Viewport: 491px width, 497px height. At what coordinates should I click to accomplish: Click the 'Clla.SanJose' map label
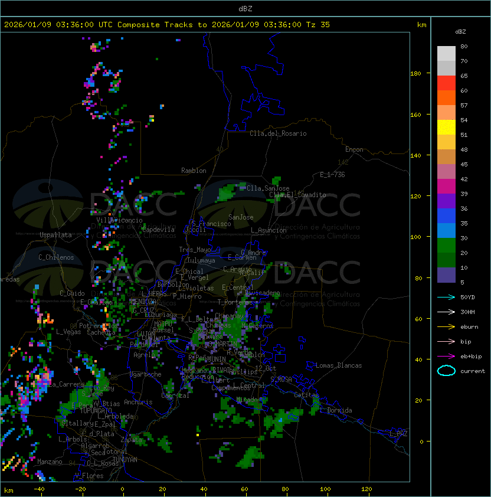pos(268,188)
